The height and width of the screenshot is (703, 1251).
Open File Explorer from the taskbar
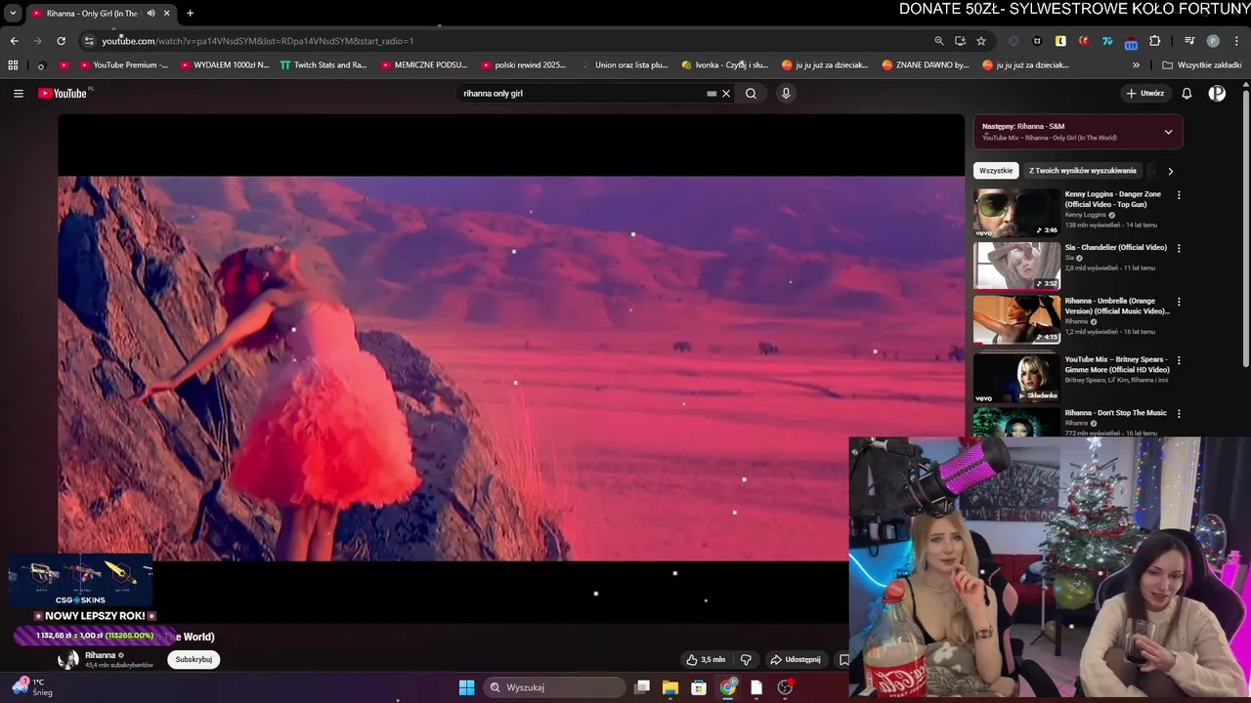(670, 687)
